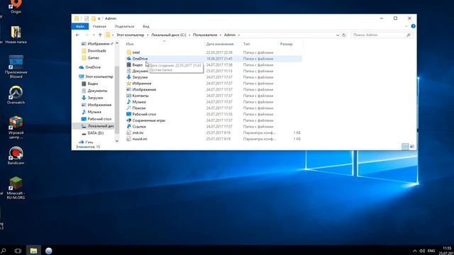Open the volume control in system tray
Screen dimensions: 454x255
(x=422, y=251)
